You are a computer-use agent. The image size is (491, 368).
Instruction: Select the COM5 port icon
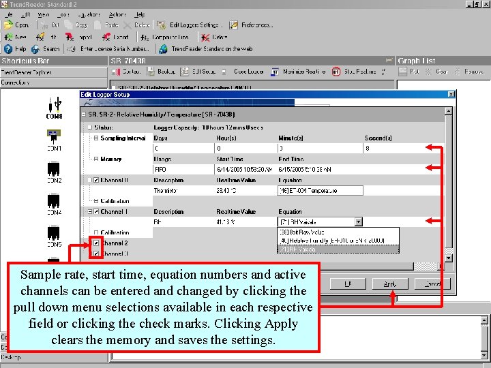54,233
